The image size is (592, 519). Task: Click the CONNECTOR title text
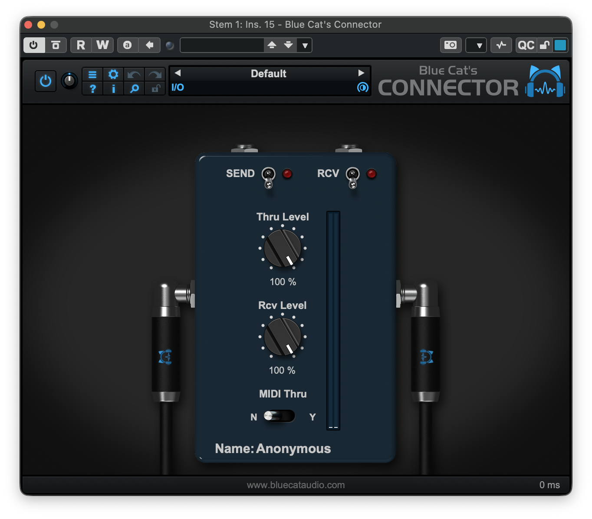[448, 88]
